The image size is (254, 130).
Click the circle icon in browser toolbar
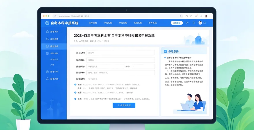[191, 16]
